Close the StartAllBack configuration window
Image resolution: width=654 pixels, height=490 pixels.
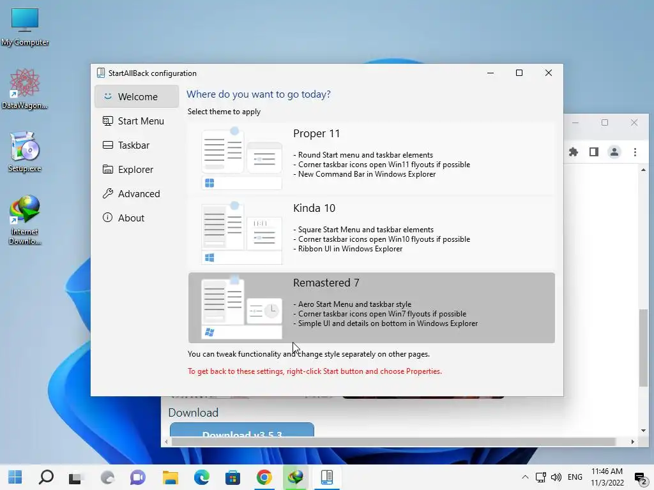tap(549, 73)
